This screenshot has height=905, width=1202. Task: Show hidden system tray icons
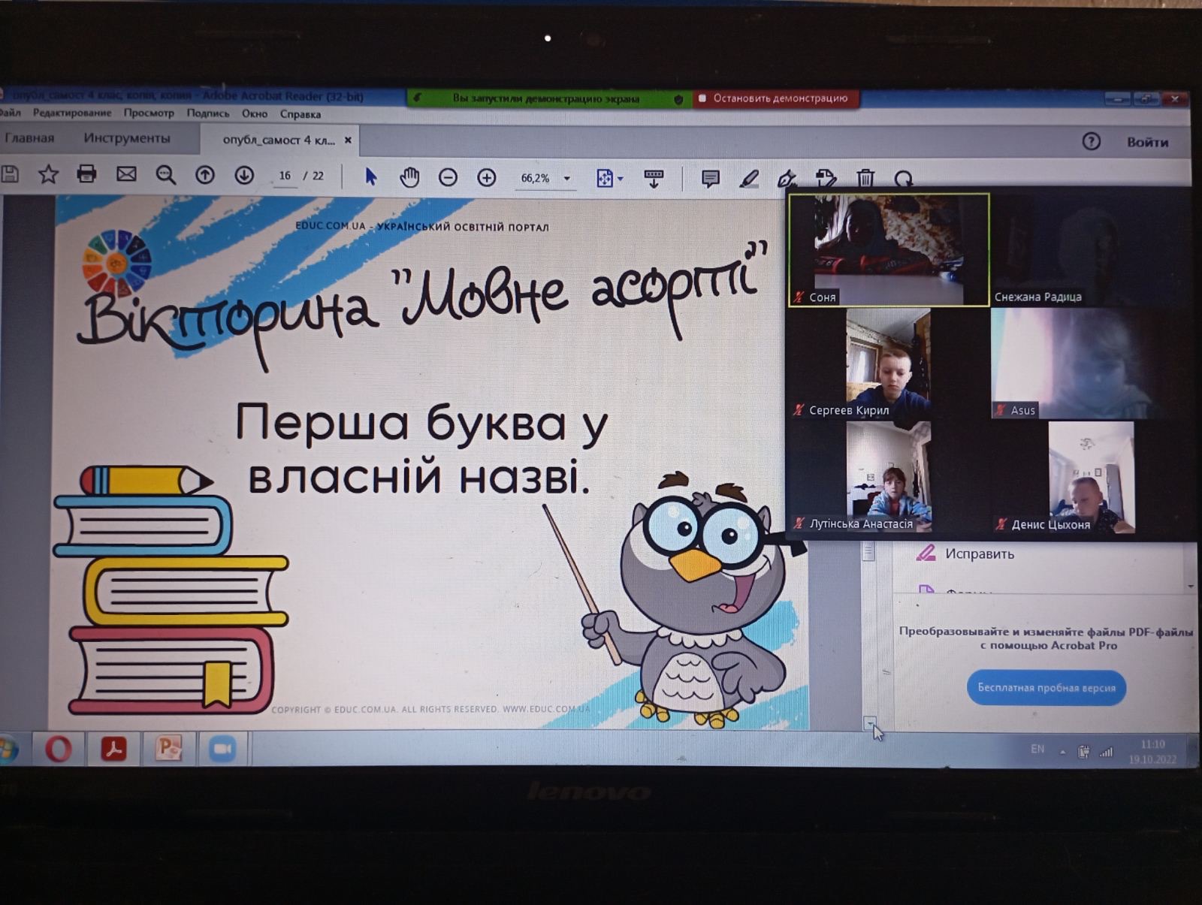pos(1062,751)
